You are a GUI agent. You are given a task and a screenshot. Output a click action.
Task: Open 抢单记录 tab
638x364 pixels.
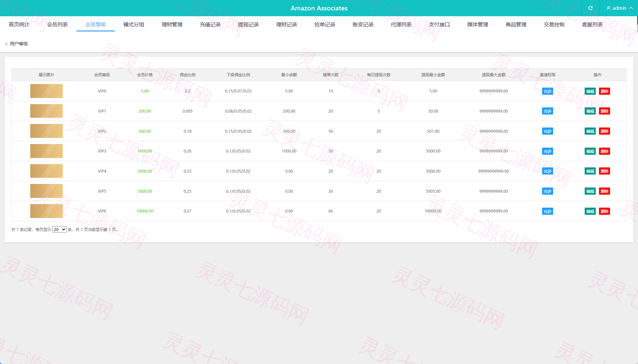click(325, 24)
